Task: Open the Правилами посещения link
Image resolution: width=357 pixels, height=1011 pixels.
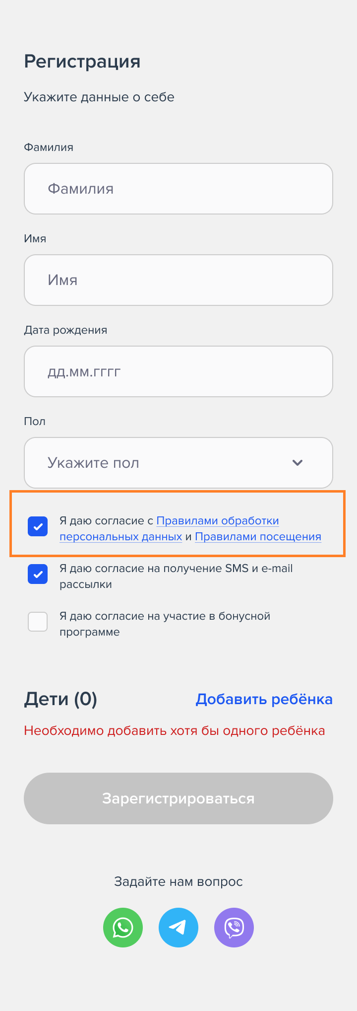Action: coord(258,537)
